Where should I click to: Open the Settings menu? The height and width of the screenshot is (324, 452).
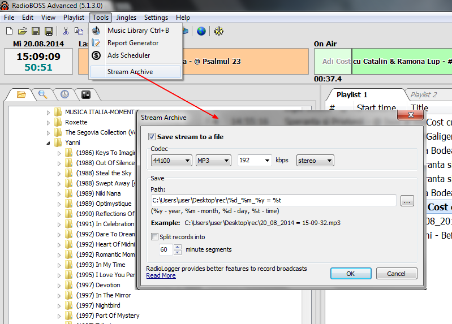point(156,18)
